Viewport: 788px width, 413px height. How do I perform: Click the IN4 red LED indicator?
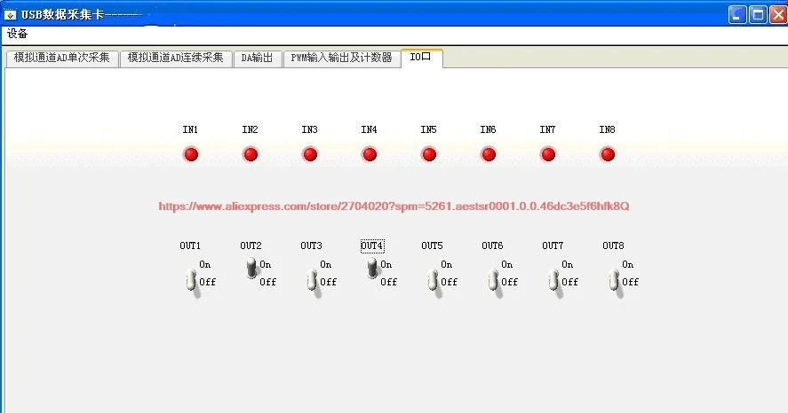[x=370, y=154]
